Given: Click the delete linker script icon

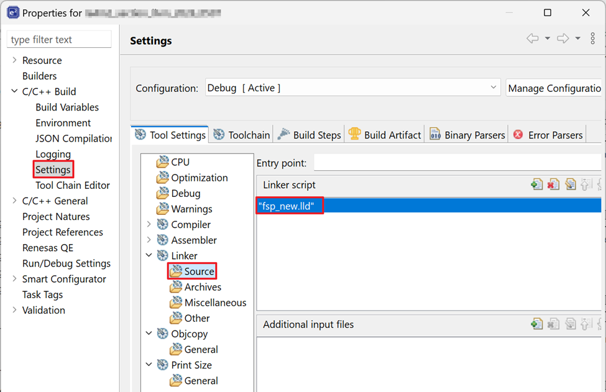Looking at the screenshot, I should click(553, 185).
